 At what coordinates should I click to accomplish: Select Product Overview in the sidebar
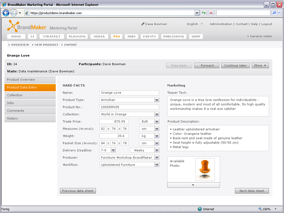[30, 80]
